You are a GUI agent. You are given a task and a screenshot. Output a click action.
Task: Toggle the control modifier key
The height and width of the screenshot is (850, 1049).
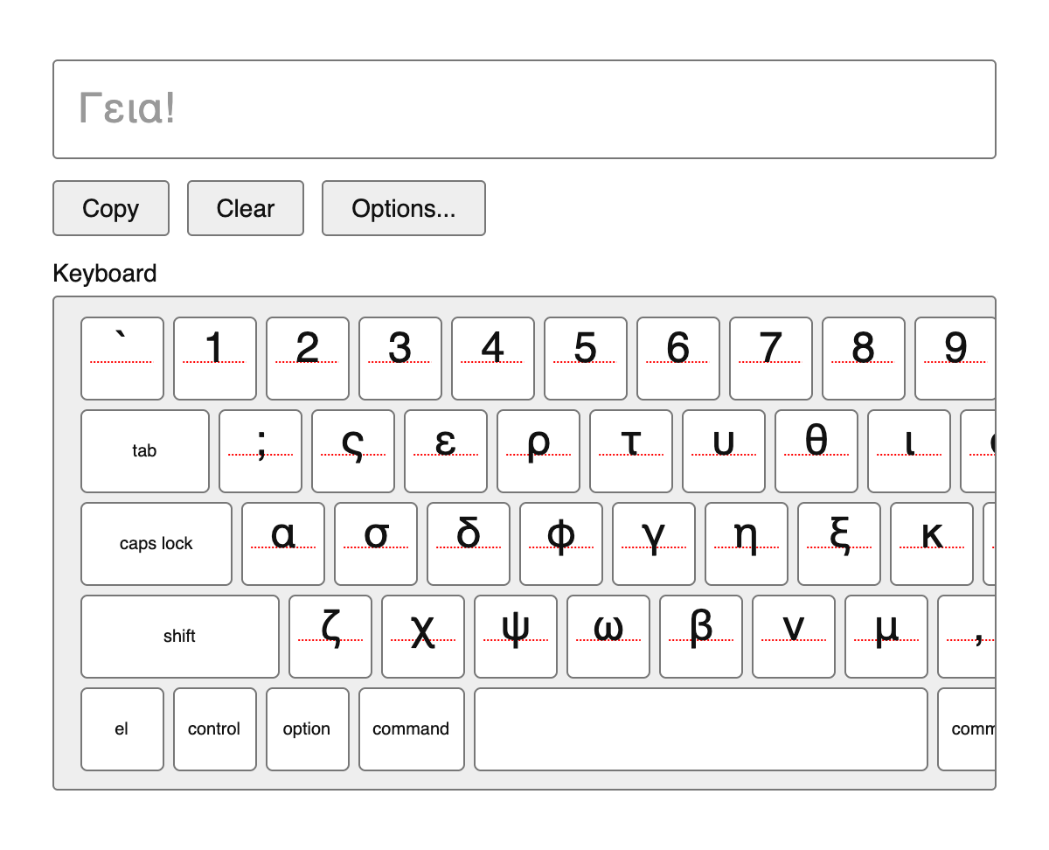(x=215, y=729)
